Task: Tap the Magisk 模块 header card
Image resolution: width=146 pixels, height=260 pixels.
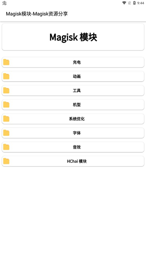Action: click(73, 37)
